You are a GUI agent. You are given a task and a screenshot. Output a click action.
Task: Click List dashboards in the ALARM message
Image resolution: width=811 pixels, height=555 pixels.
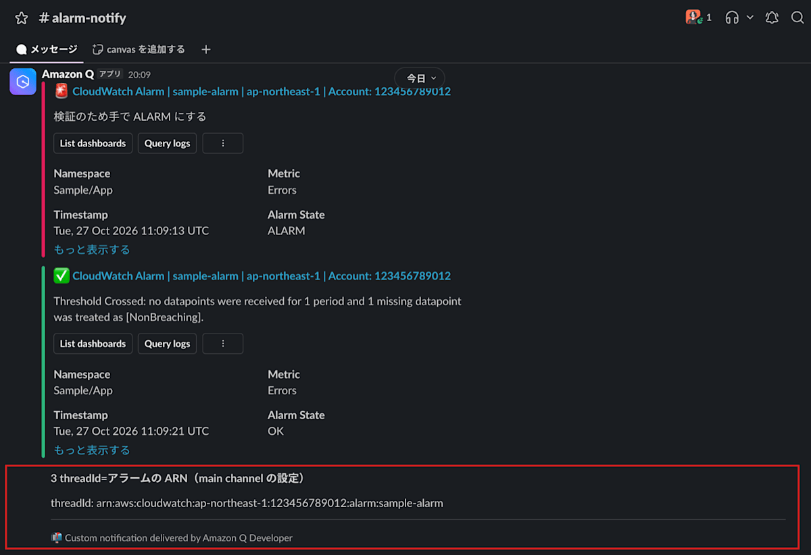click(93, 143)
